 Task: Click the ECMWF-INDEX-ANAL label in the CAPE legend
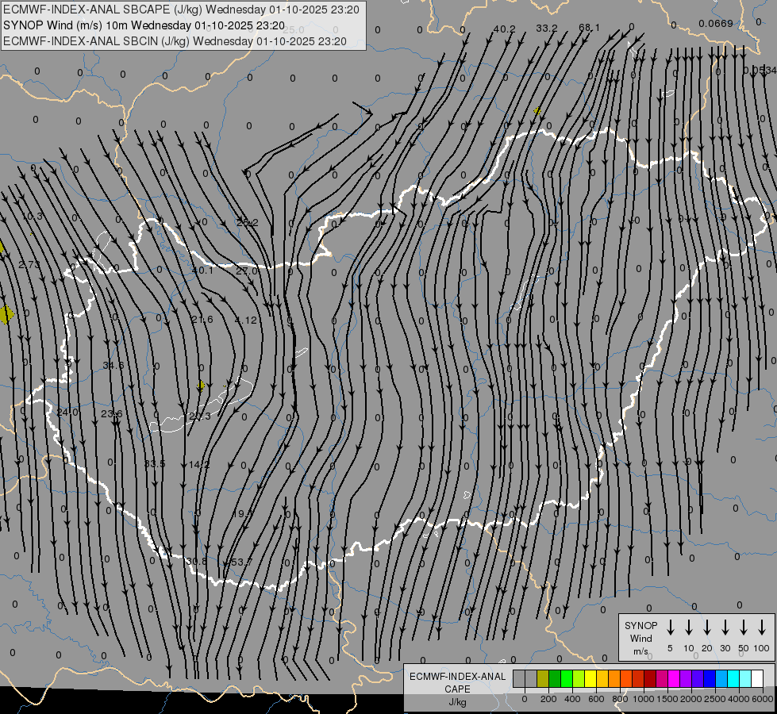(457, 677)
